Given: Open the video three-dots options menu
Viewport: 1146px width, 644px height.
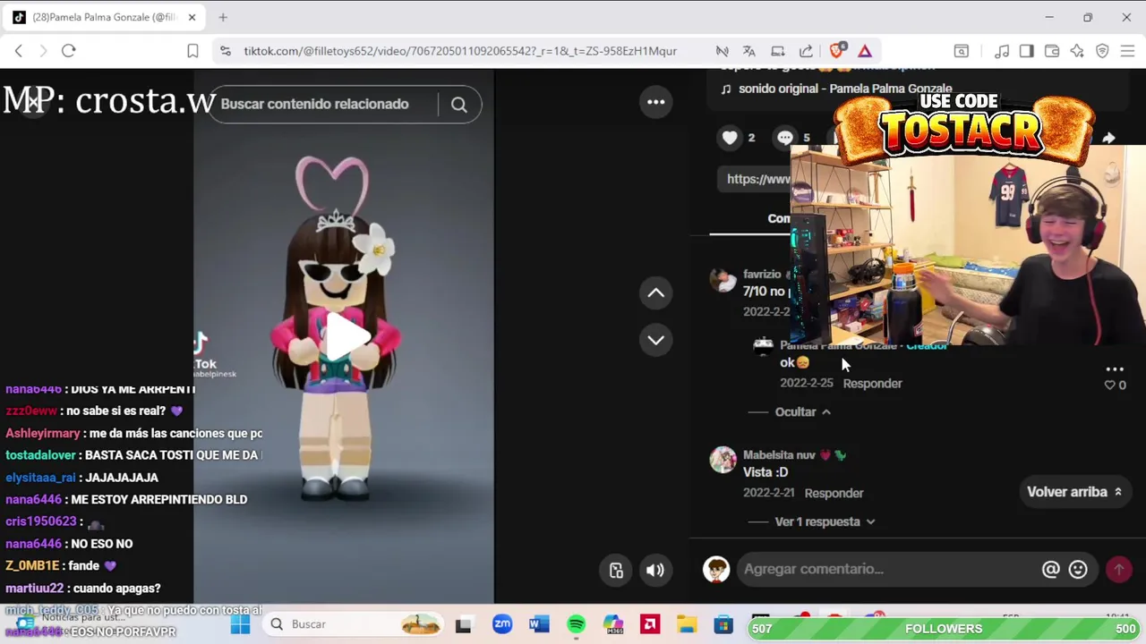Looking at the screenshot, I should 655,102.
